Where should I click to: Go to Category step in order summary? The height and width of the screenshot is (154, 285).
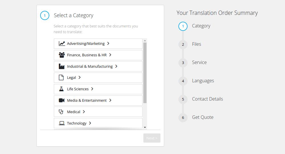click(201, 26)
